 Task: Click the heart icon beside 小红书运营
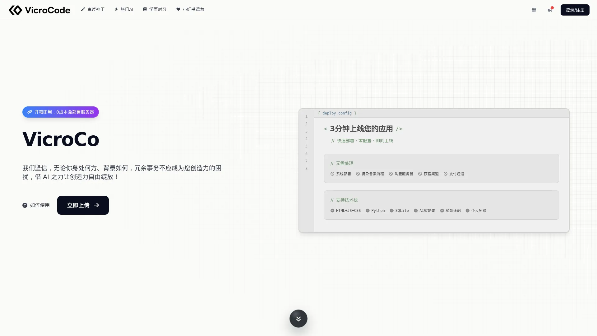[178, 9]
